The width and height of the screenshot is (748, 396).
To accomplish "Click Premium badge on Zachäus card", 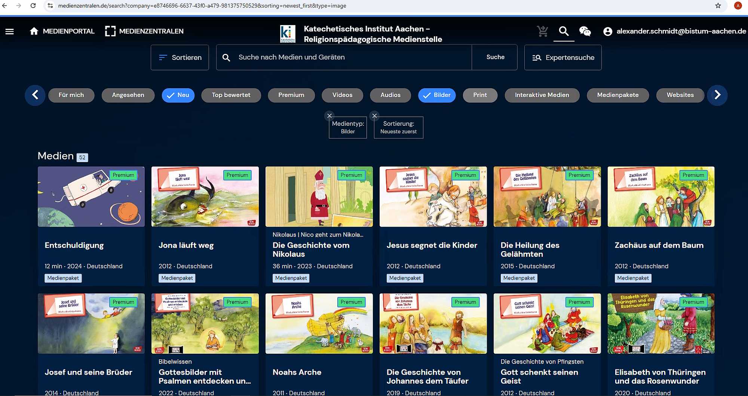I will tap(693, 175).
